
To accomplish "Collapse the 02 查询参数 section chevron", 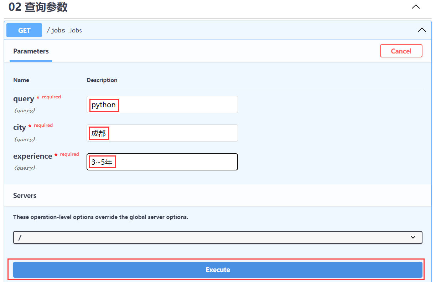I will [416, 7].
